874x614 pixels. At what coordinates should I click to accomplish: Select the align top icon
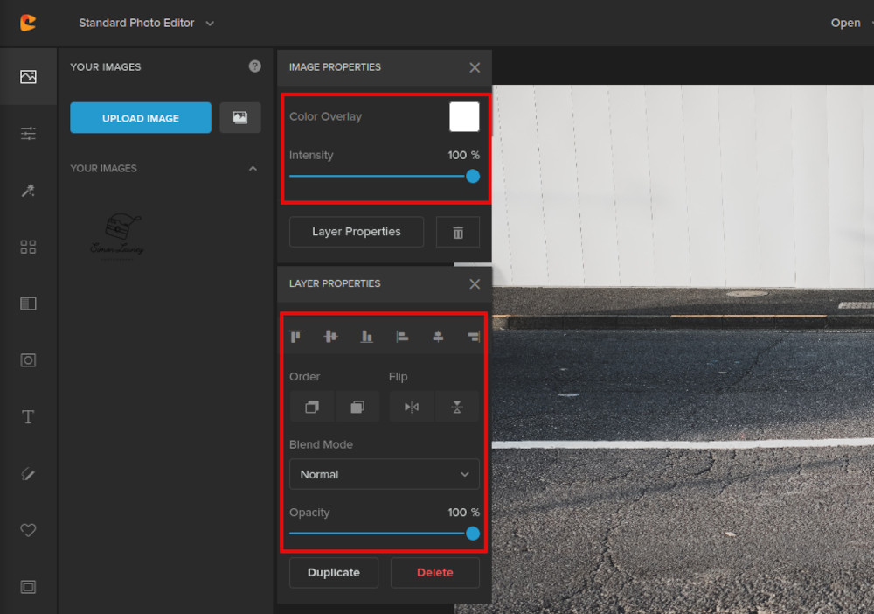tap(295, 336)
